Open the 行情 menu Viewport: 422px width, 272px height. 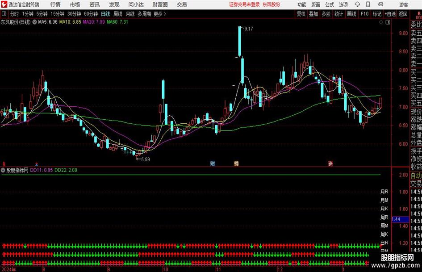point(55,4)
